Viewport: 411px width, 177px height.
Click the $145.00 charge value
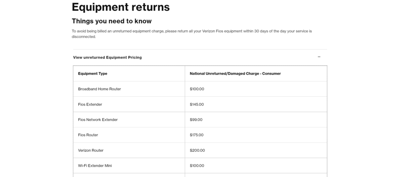(197, 104)
